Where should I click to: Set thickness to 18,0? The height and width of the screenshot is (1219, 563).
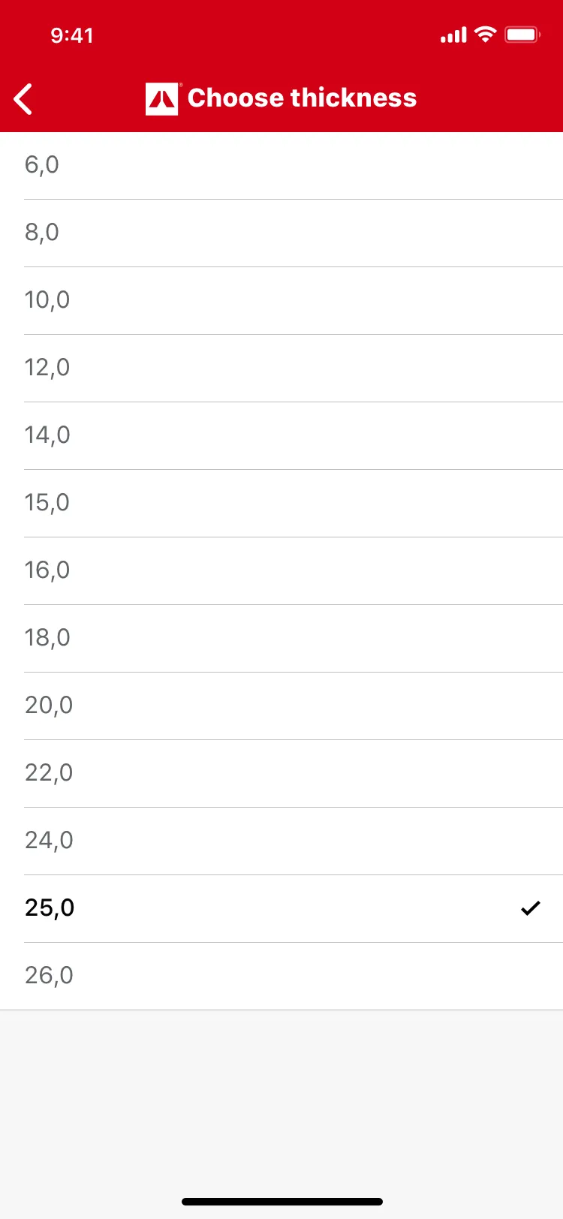click(281, 638)
